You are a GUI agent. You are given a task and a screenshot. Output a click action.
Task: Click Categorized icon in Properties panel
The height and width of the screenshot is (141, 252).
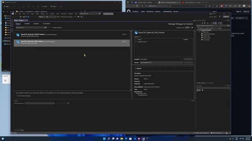[x=198, y=90]
